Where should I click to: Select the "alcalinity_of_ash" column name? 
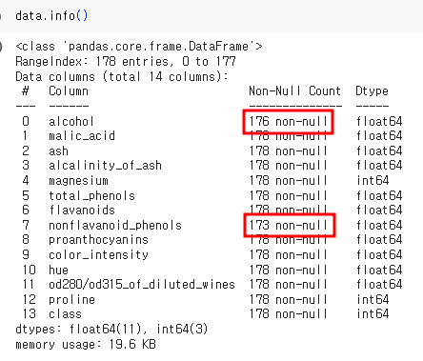coord(105,166)
